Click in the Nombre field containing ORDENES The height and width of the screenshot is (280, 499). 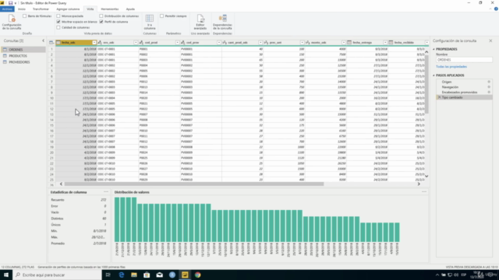tap(464, 60)
